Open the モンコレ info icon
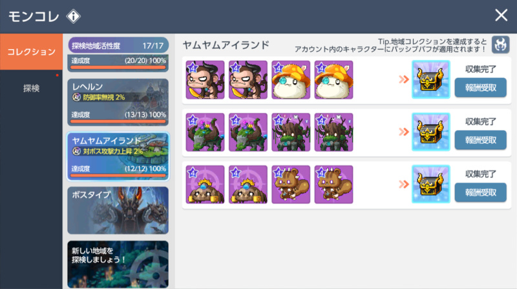Image resolution: width=517 pixels, height=289 pixels. click(x=73, y=16)
